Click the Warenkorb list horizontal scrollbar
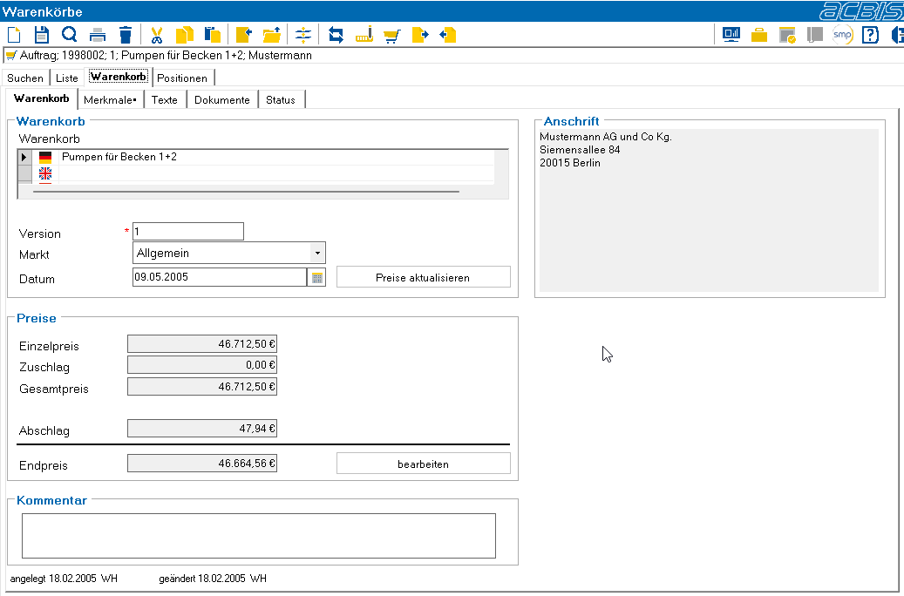Viewport: 904px width, 596px height. pos(246,192)
